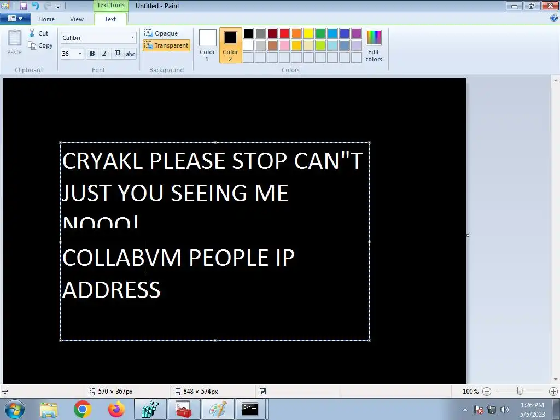Open volume speaker tray icon
This screenshot has width=560, height=420.
point(505,410)
